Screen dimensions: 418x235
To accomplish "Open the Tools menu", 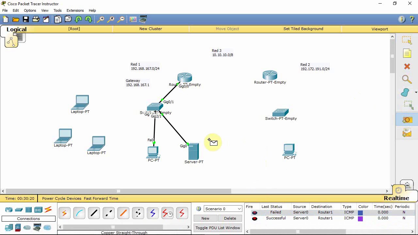I will (x=57, y=10).
